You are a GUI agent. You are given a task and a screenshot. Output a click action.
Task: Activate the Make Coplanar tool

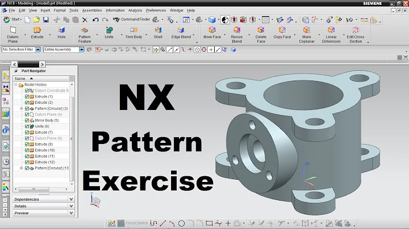307,35
